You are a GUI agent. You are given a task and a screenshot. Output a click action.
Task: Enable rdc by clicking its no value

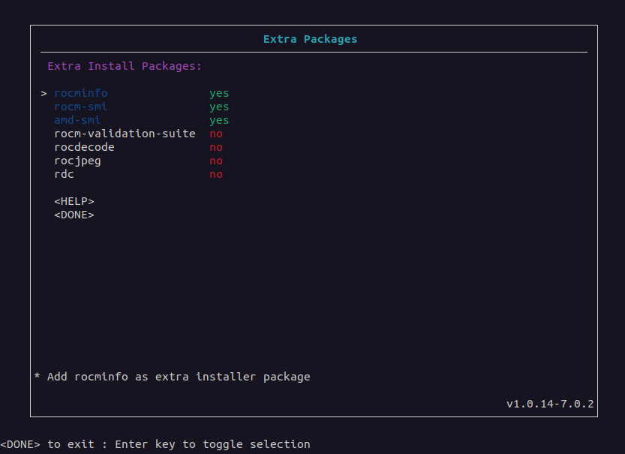[x=216, y=175]
